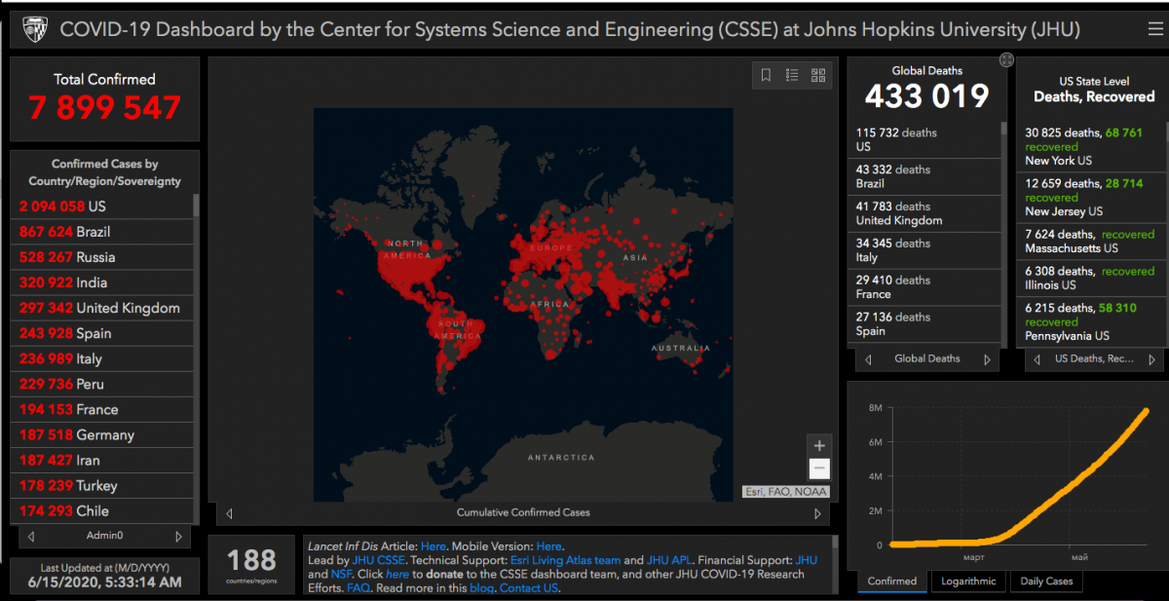
Task: Switch to the Logarithmic chart tab
Action: coord(968,582)
